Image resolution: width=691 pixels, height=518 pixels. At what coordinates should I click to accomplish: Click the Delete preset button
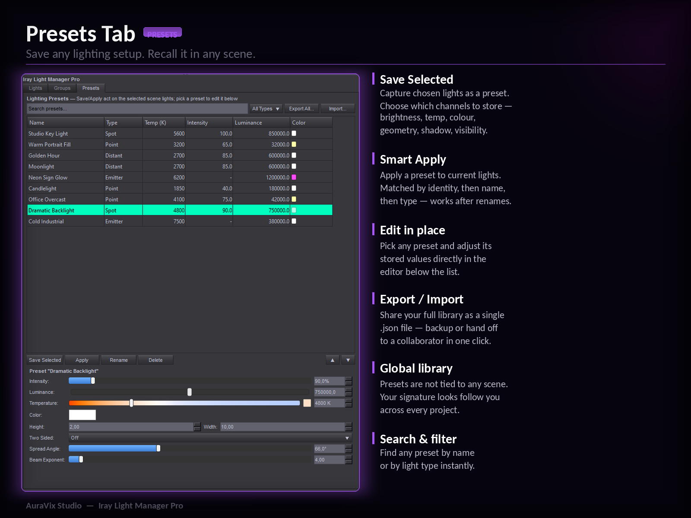[x=155, y=360]
